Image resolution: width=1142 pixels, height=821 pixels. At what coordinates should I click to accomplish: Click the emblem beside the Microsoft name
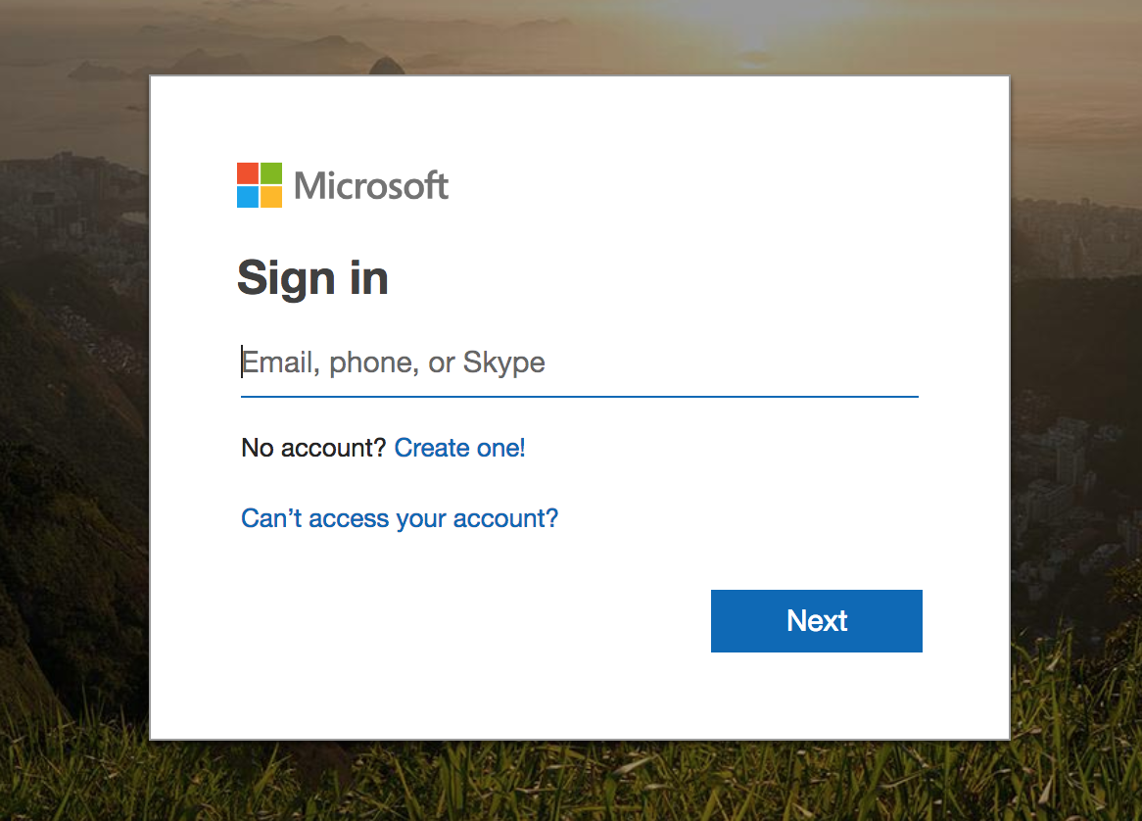259,185
